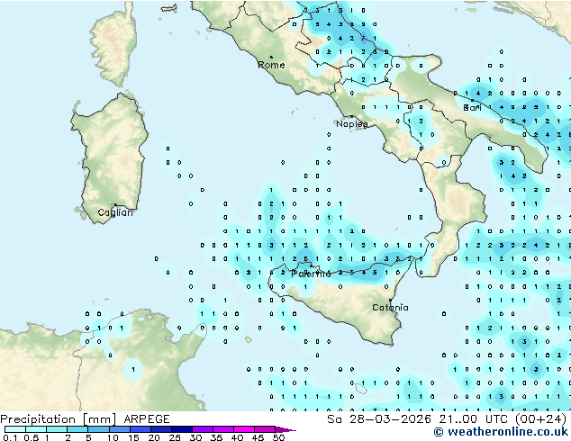Pick the 0.1–0.5 mm legend color swatch
Image resolution: width=571 pixels, height=441 pixels.
pos(15,429)
